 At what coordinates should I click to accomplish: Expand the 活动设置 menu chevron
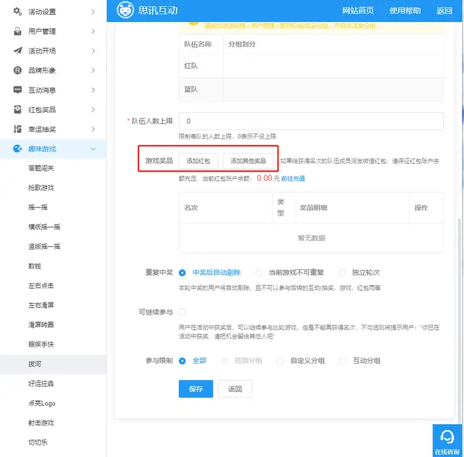(93, 12)
